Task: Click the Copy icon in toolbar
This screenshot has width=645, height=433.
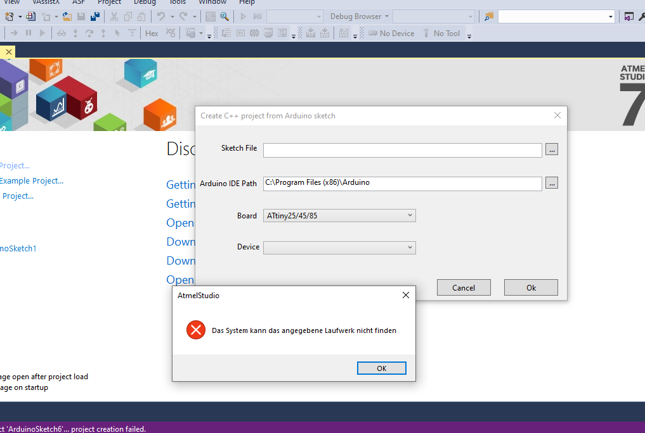Action: [128, 16]
